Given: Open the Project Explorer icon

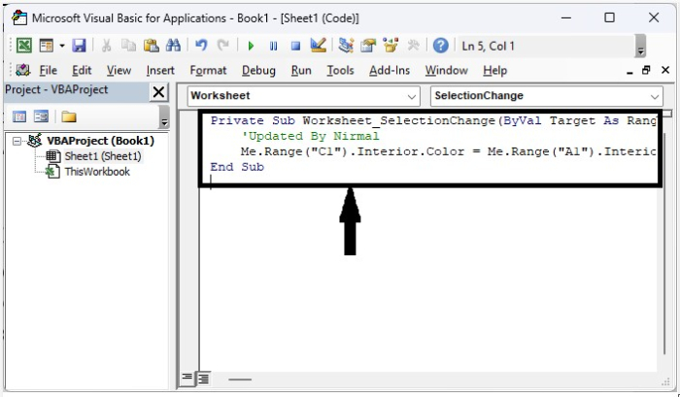Looking at the screenshot, I should tap(346, 46).
